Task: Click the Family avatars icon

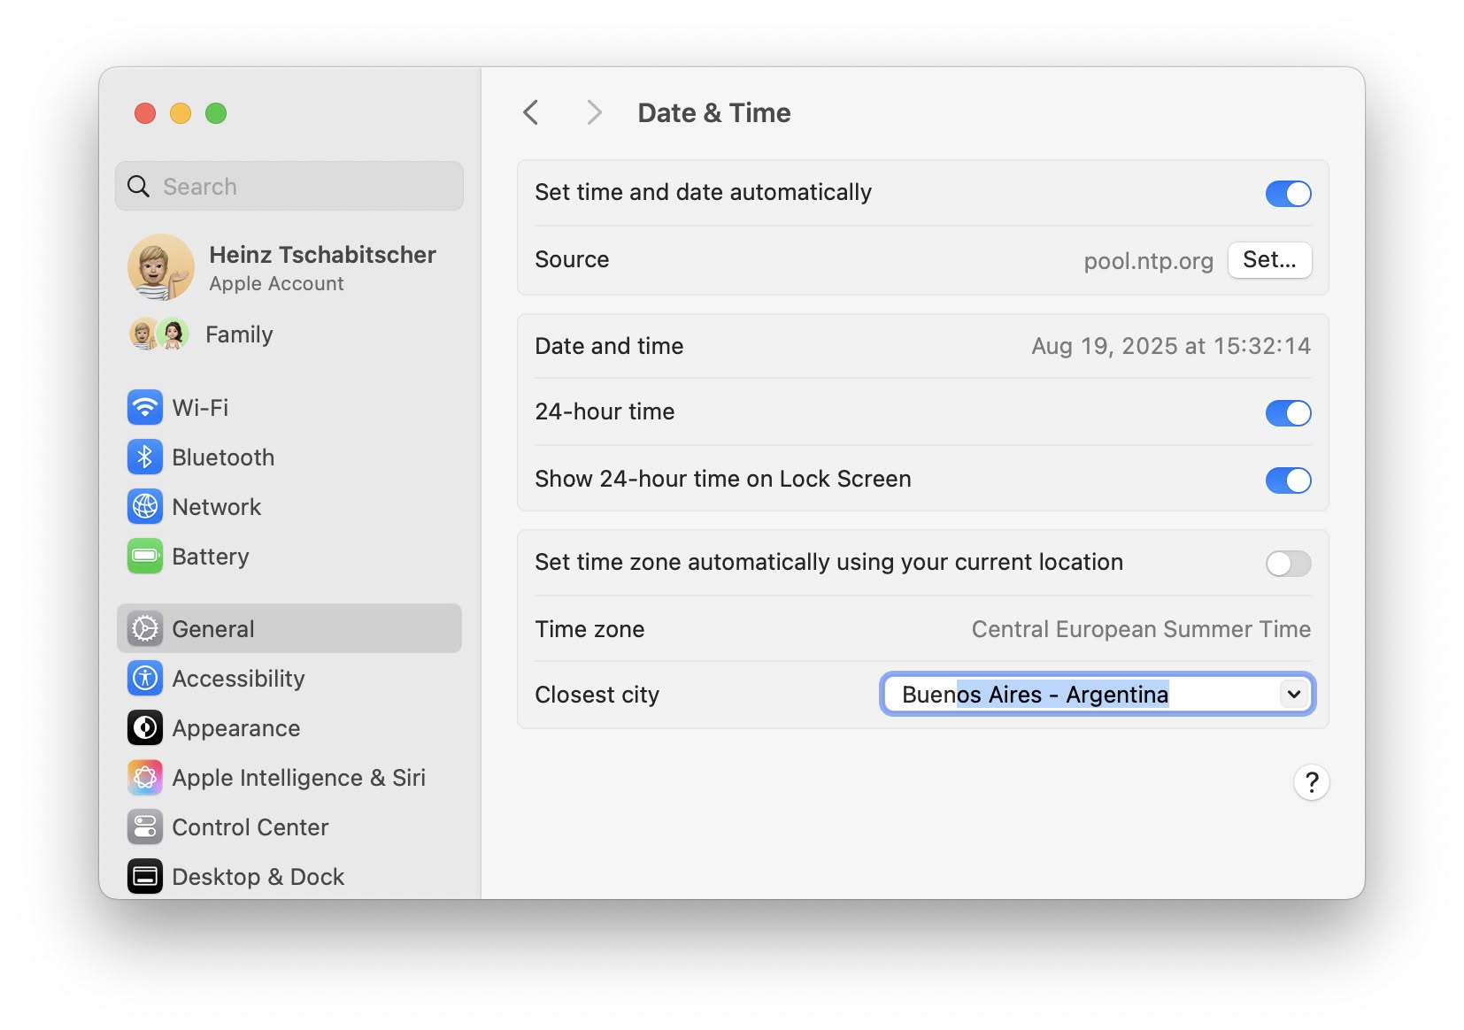Action: click(x=159, y=334)
